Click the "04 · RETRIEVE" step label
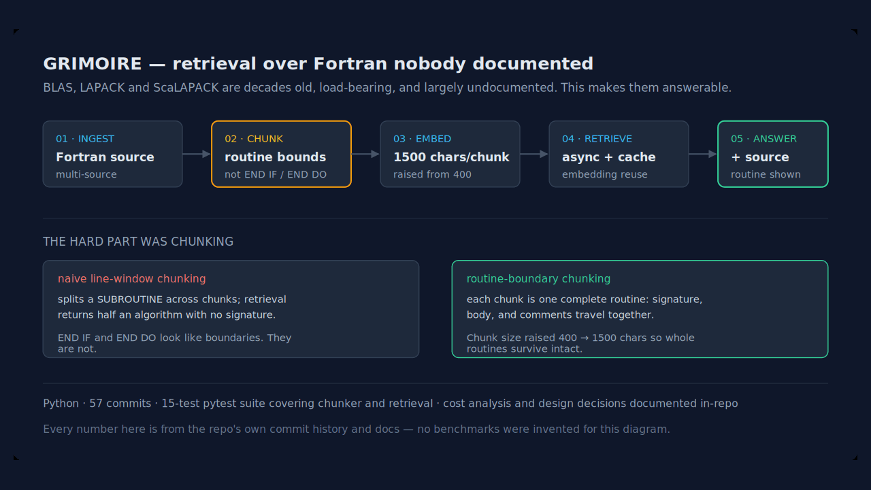871x490 pixels. click(x=597, y=139)
